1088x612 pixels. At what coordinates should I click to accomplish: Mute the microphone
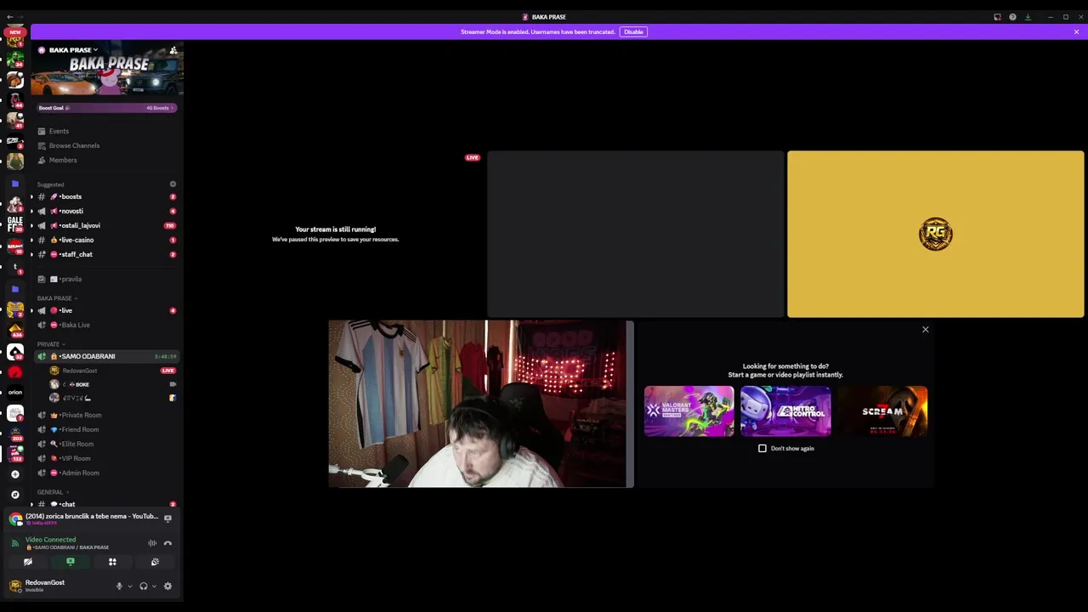click(119, 586)
